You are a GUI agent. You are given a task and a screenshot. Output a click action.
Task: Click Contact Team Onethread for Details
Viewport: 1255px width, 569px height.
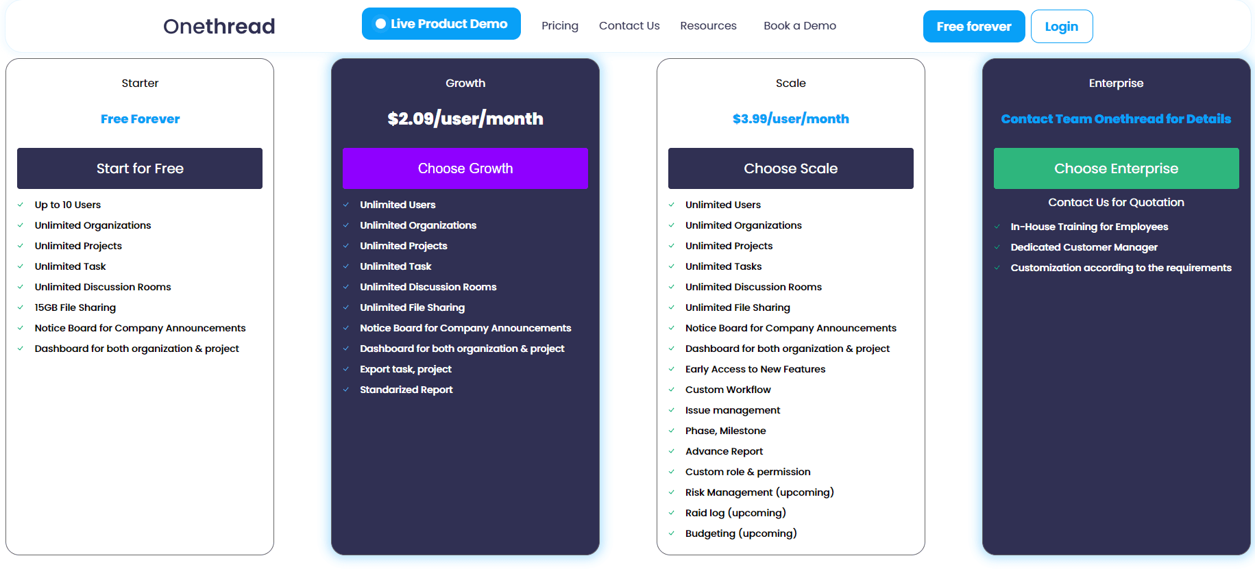(1116, 118)
